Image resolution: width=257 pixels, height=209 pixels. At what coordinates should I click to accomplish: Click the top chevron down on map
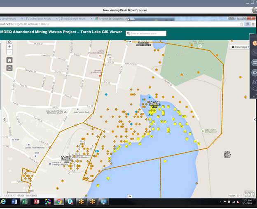(x=130, y=42)
